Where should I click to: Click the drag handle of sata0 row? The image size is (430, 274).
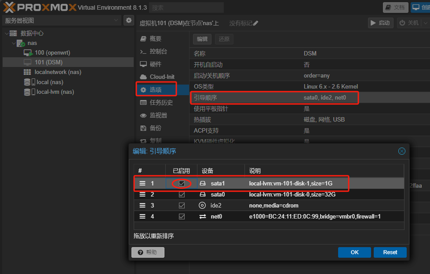pos(142,194)
